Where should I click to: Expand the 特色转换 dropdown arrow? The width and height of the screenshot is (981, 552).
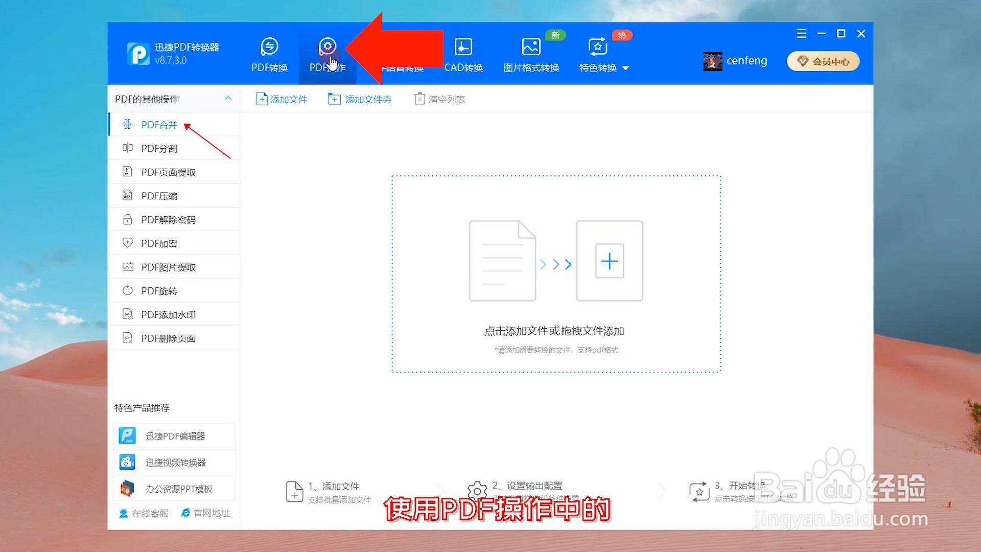click(x=625, y=68)
